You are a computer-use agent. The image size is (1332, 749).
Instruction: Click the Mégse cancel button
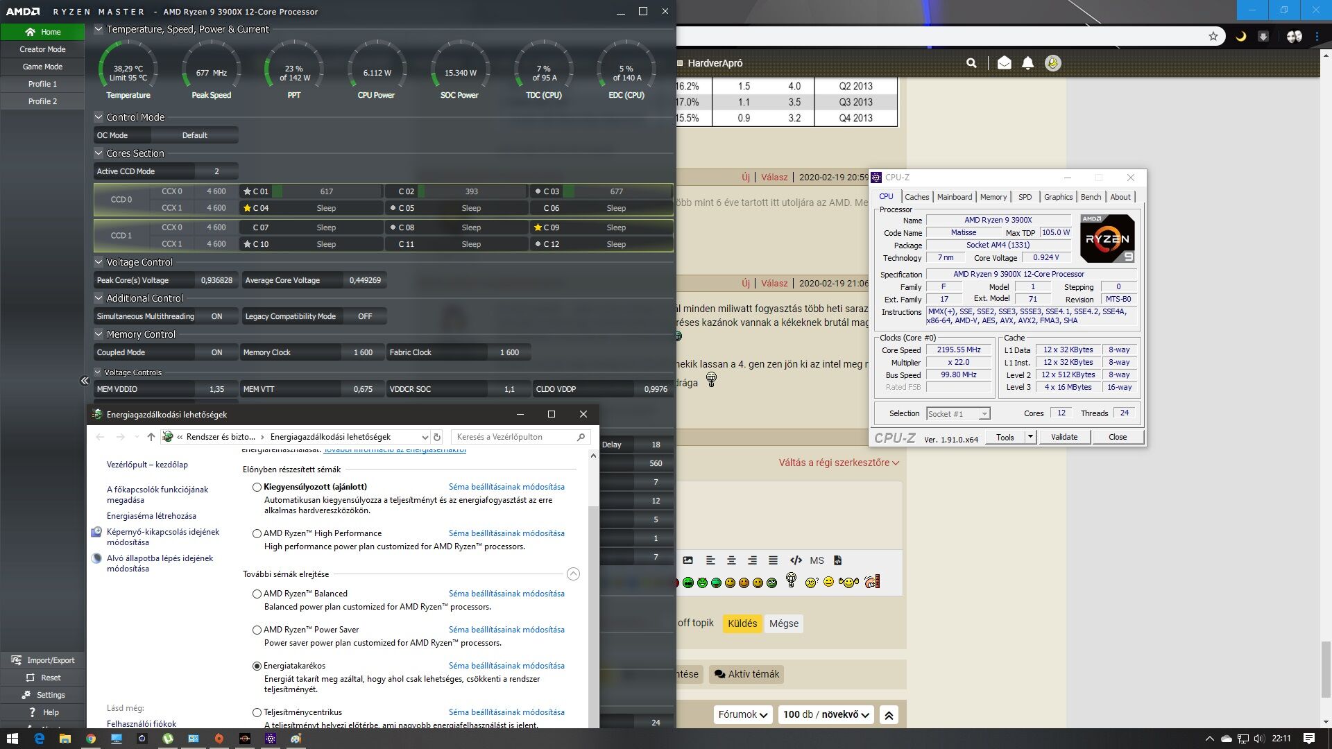click(784, 623)
